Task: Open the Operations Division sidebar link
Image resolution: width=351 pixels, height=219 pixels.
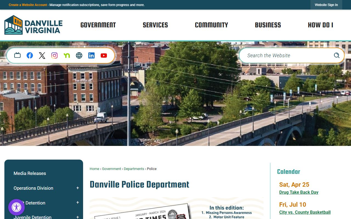Action: (x=33, y=188)
